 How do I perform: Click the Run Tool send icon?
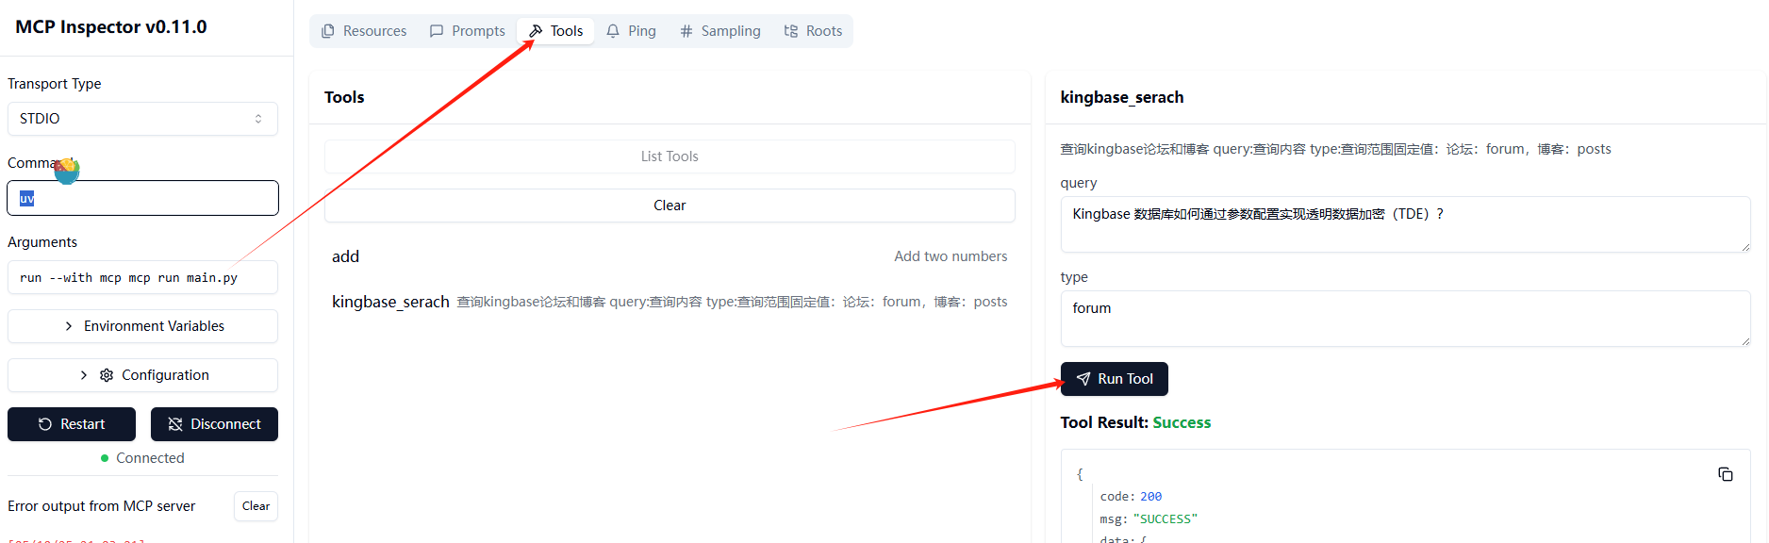(x=1083, y=379)
